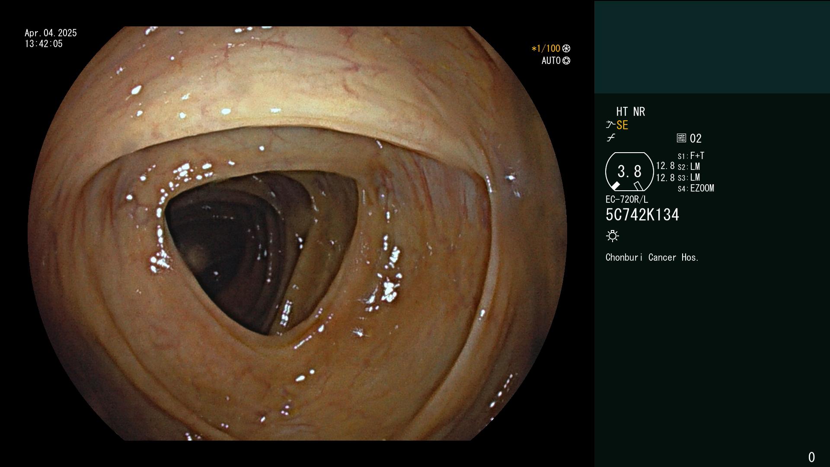830x467 pixels.
Task: Click the filled marker inside the scope diagram
Action: [x=615, y=186]
